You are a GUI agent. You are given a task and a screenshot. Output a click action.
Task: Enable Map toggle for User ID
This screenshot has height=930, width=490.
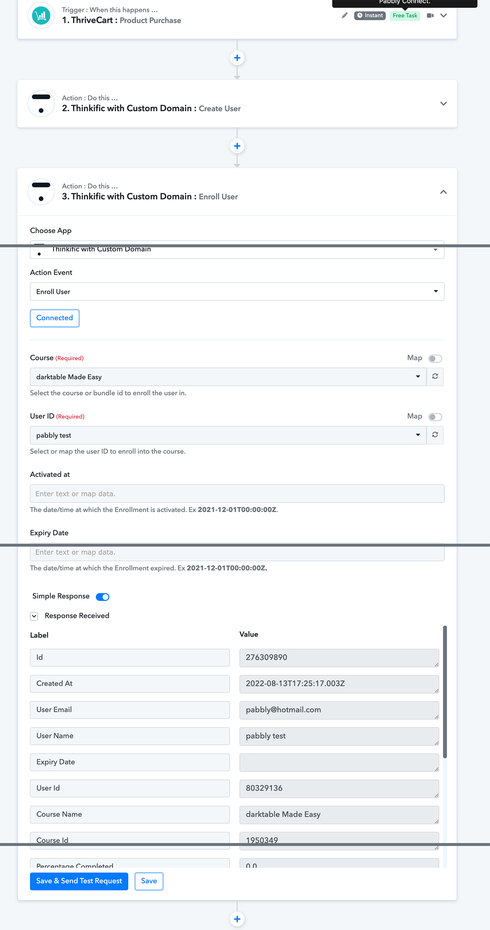click(435, 417)
